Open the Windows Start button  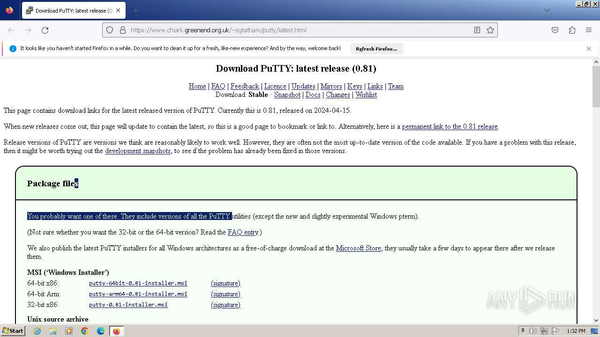(x=13, y=331)
